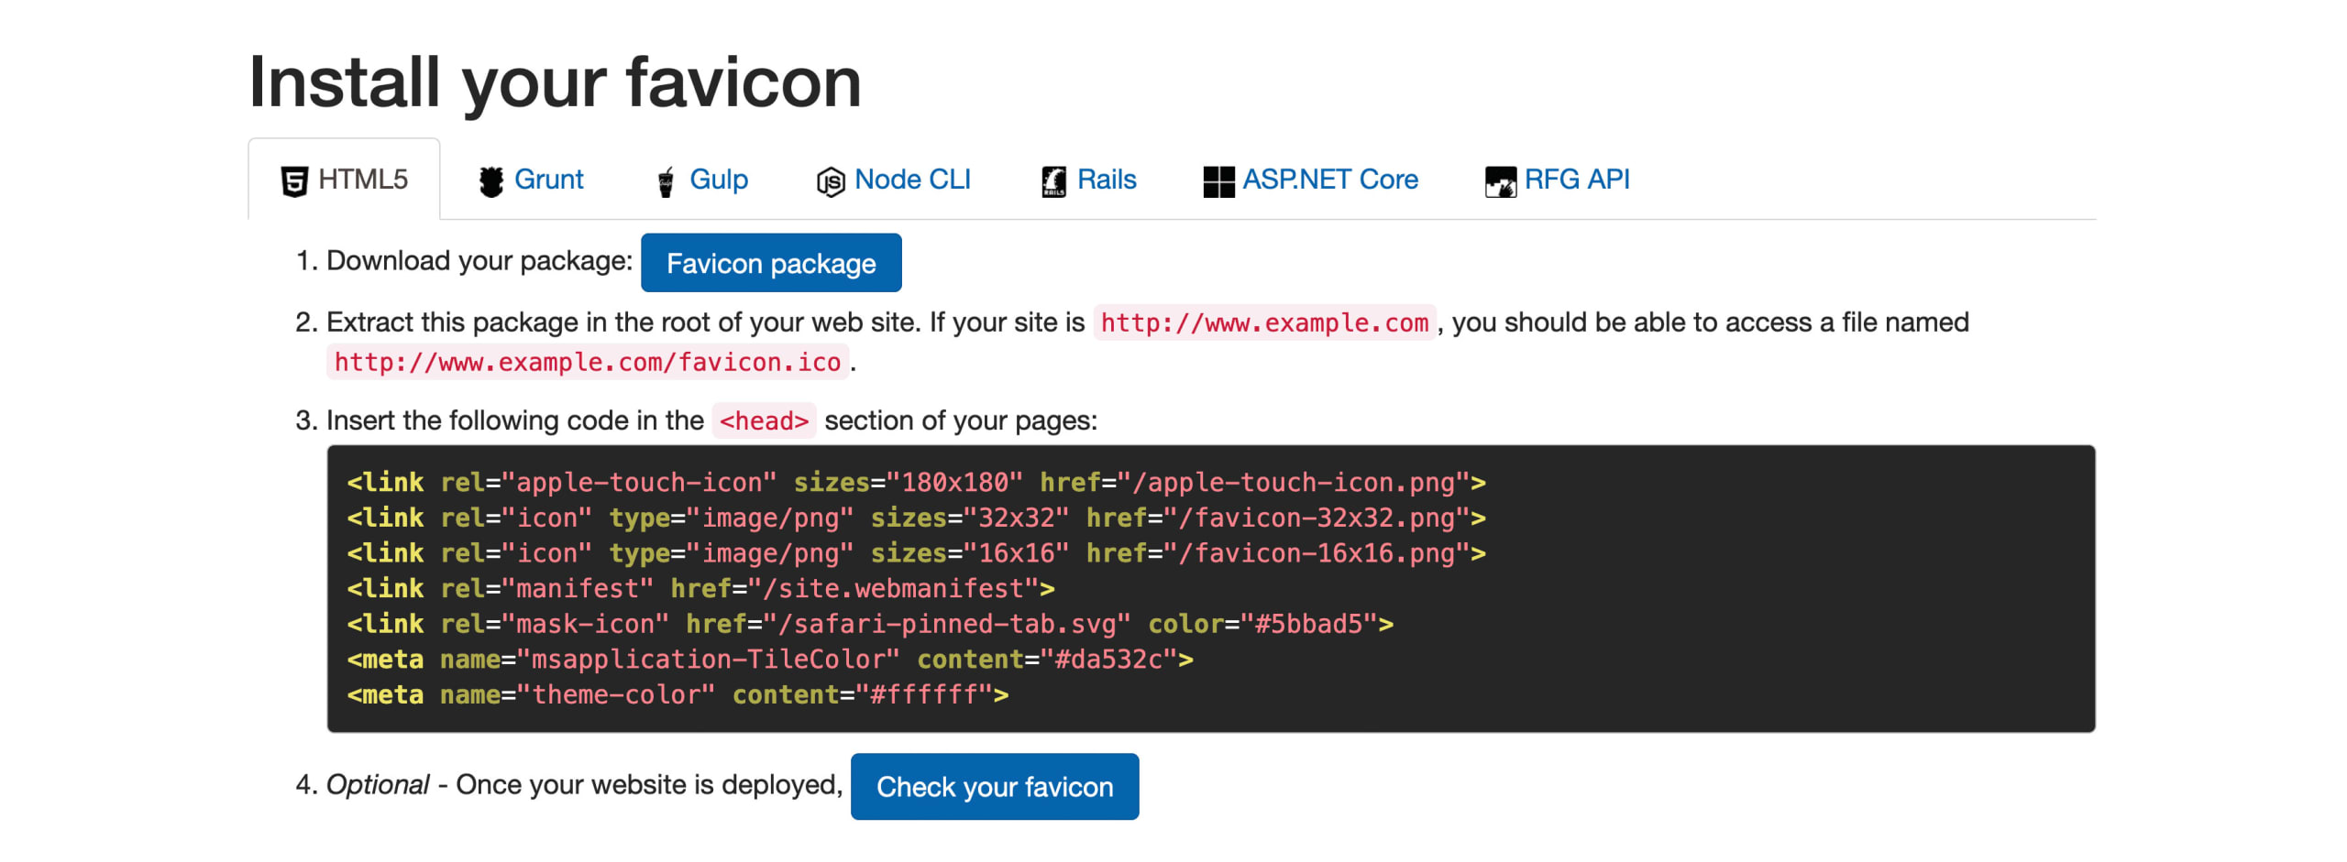
Task: Select the ASP.NET Core tab
Action: tap(1311, 180)
